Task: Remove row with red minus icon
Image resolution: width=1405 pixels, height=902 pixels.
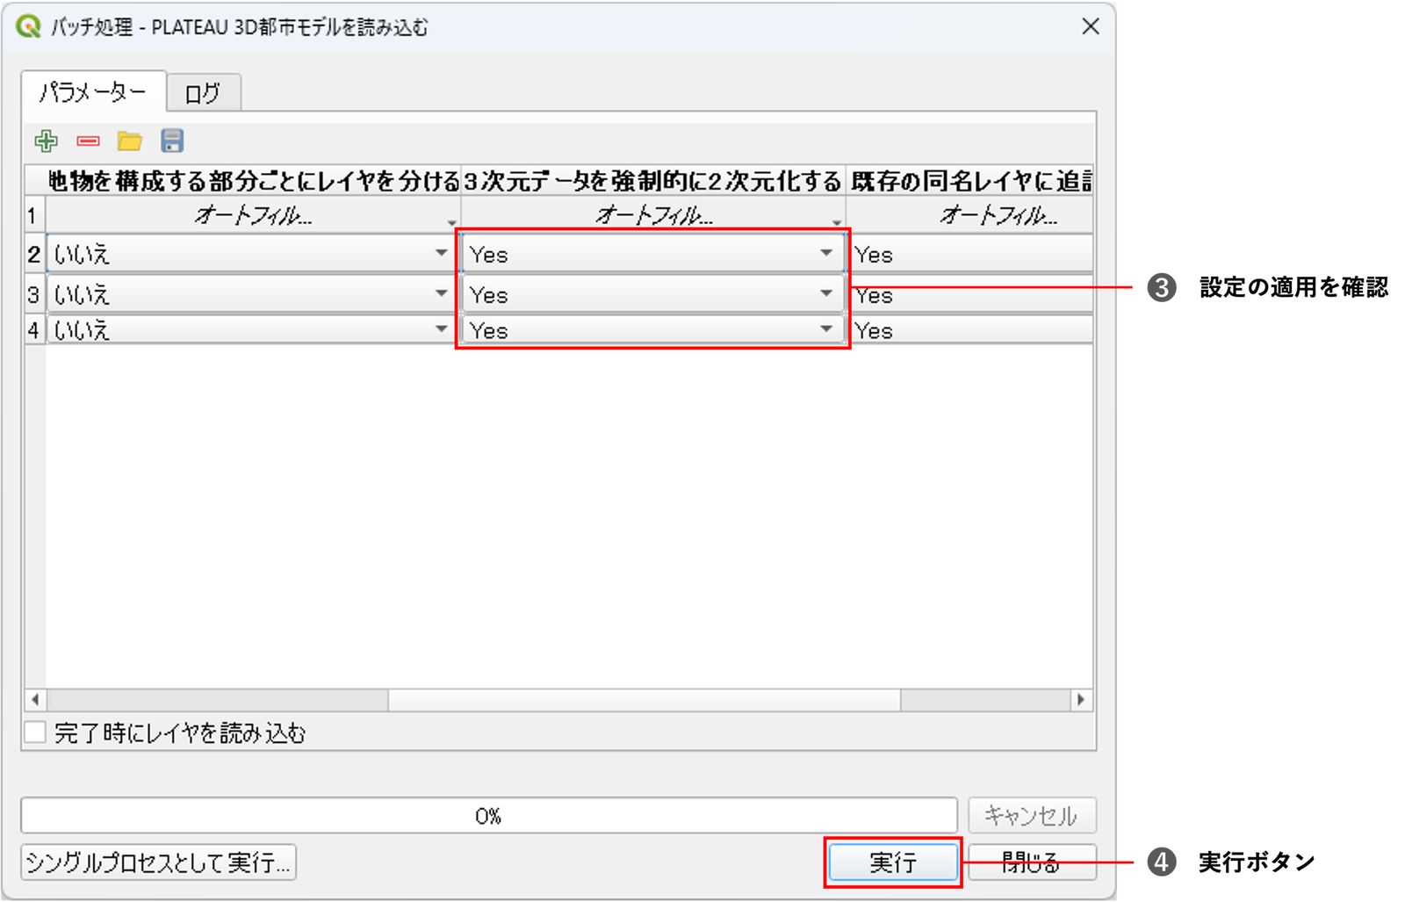Action: tap(88, 141)
